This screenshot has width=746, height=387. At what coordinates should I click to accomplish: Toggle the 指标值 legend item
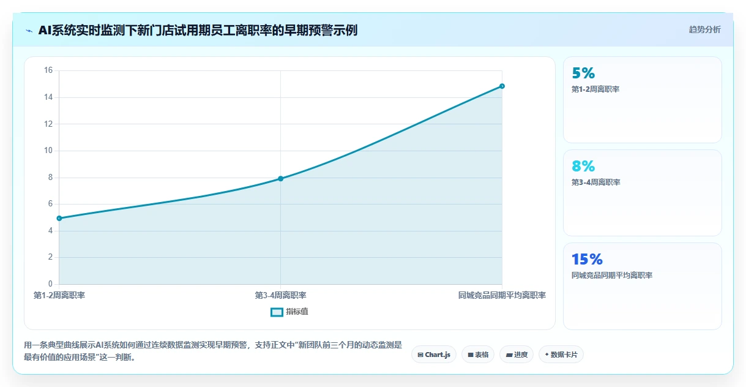(289, 312)
